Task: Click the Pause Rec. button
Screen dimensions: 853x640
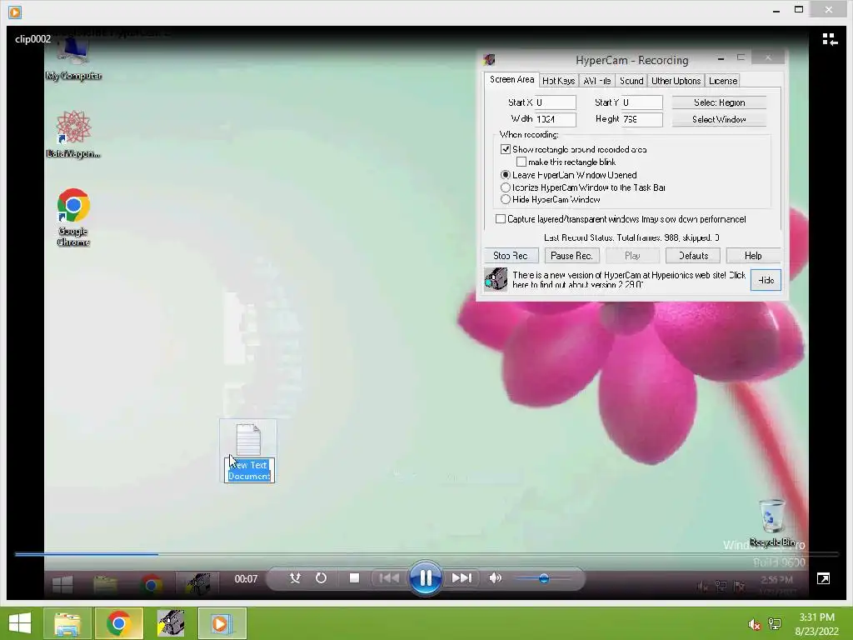Action: tap(571, 255)
